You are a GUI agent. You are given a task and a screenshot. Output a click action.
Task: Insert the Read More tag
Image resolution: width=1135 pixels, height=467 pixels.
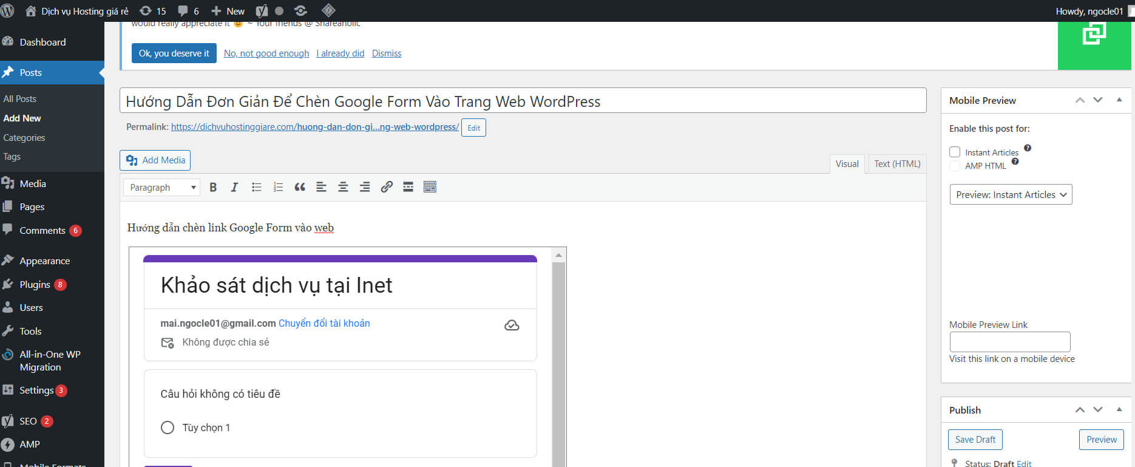pyautogui.click(x=408, y=187)
